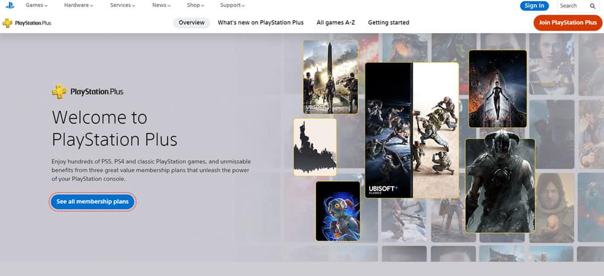Click Join PlayStation Plus button
This screenshot has width=604, height=276.
click(x=568, y=23)
